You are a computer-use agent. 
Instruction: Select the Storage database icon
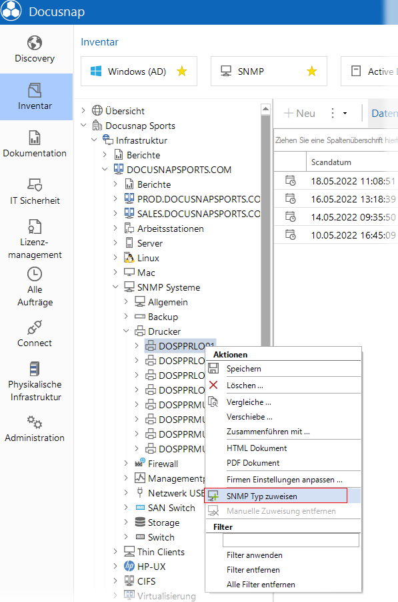pyautogui.click(x=140, y=522)
